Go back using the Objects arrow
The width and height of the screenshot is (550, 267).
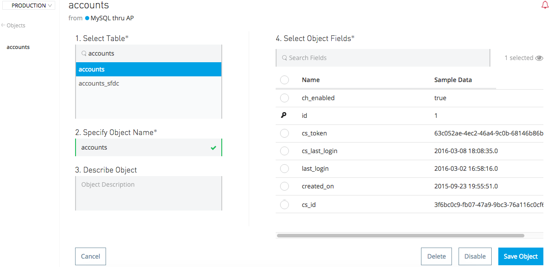[x=3, y=25]
